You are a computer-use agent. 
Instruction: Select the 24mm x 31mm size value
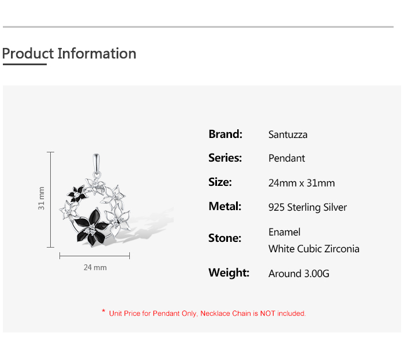301,183
